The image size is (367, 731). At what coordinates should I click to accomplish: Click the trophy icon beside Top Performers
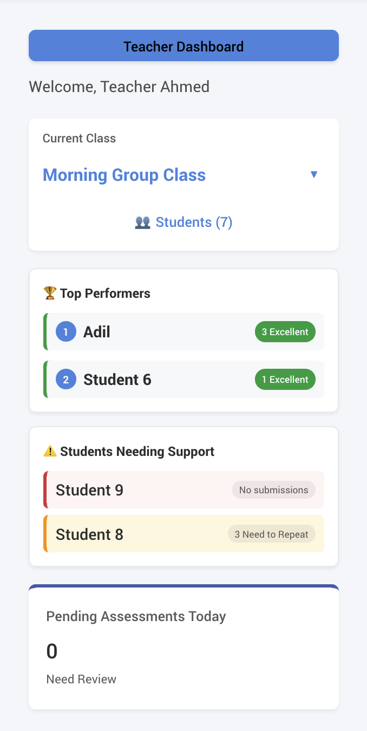[49, 293]
